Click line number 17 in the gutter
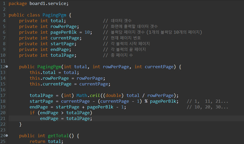Image resolution: width=244 pixels, height=144 pixels. coord(3,95)
